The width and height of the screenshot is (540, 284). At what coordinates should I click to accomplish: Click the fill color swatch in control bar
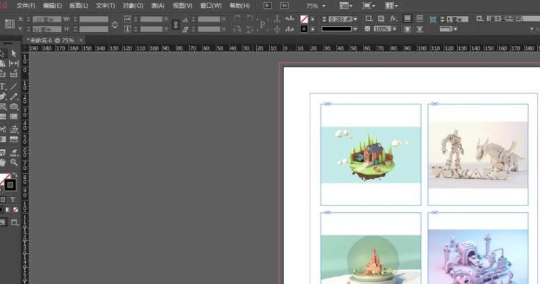click(304, 19)
